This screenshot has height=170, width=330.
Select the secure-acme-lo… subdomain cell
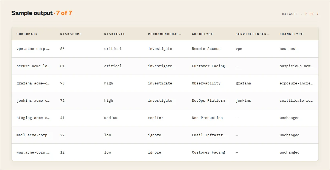coord(33,66)
